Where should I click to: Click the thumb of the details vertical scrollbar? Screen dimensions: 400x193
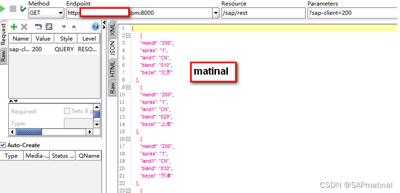click(97, 114)
